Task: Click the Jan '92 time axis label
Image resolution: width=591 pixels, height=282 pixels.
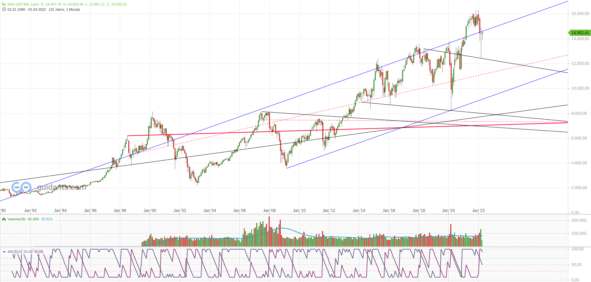Action: pos(30,211)
